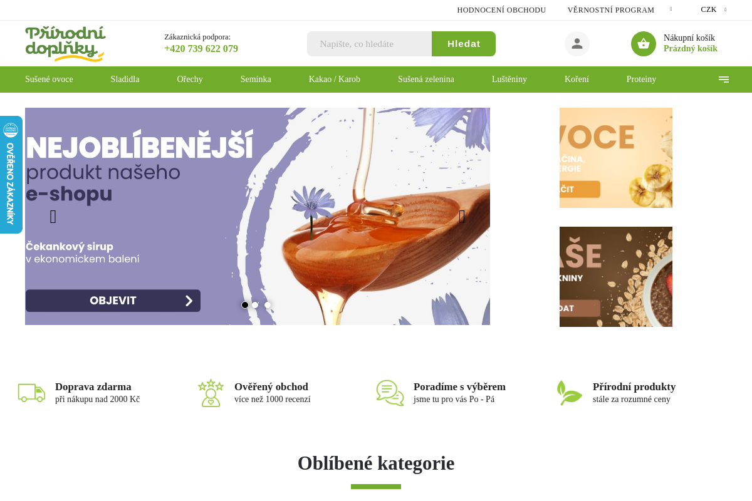Open the Sušené ovoce category
Viewport: 752px width, 501px height.
(49, 80)
